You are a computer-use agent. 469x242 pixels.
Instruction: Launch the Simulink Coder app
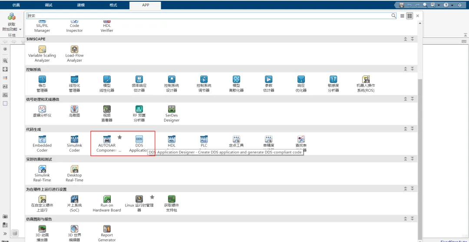[x=75, y=143]
